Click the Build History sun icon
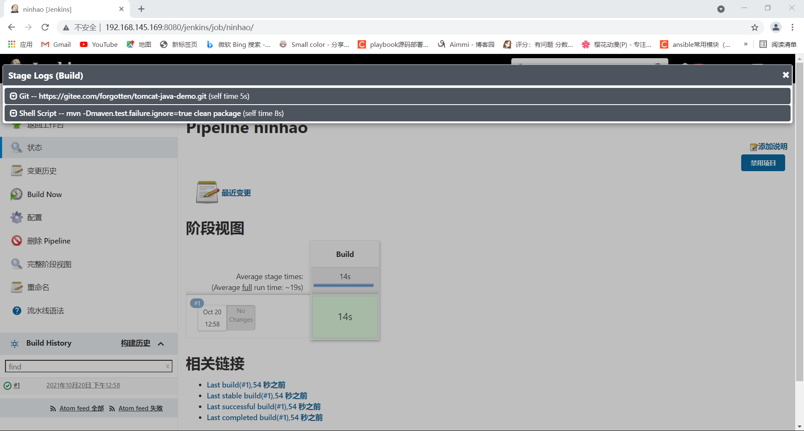This screenshot has height=431, width=804. pos(15,344)
